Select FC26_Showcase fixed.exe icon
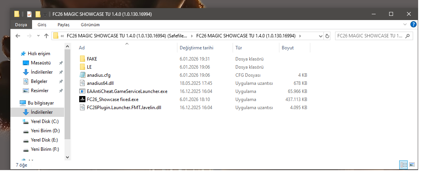The width and height of the screenshot is (422, 172). pyautogui.click(x=82, y=99)
